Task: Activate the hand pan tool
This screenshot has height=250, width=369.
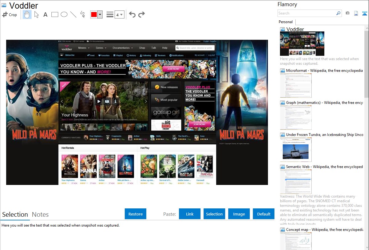Action: (x=27, y=14)
